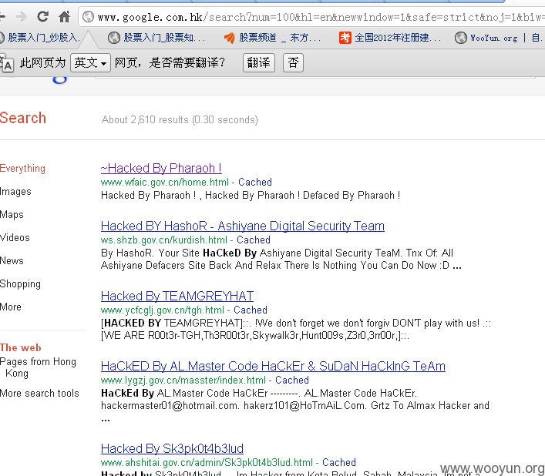Select the Everything search filter
The height and width of the screenshot is (476, 545).
22,169
